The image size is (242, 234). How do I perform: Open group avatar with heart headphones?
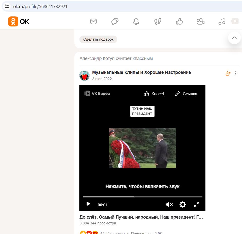pyautogui.click(x=84, y=75)
